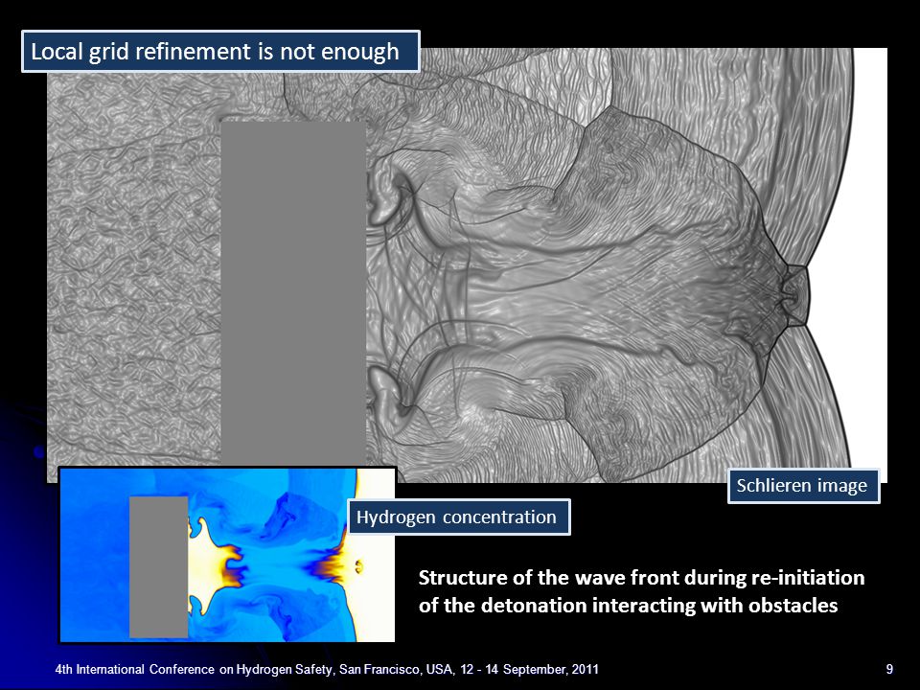The height and width of the screenshot is (690, 920).
Task: Click the white region of concentration plot
Action: pos(376,555)
